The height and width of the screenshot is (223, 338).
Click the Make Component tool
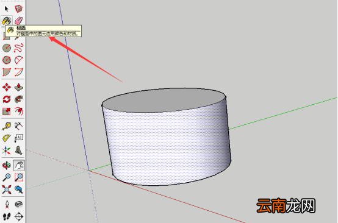[x=19, y=9]
